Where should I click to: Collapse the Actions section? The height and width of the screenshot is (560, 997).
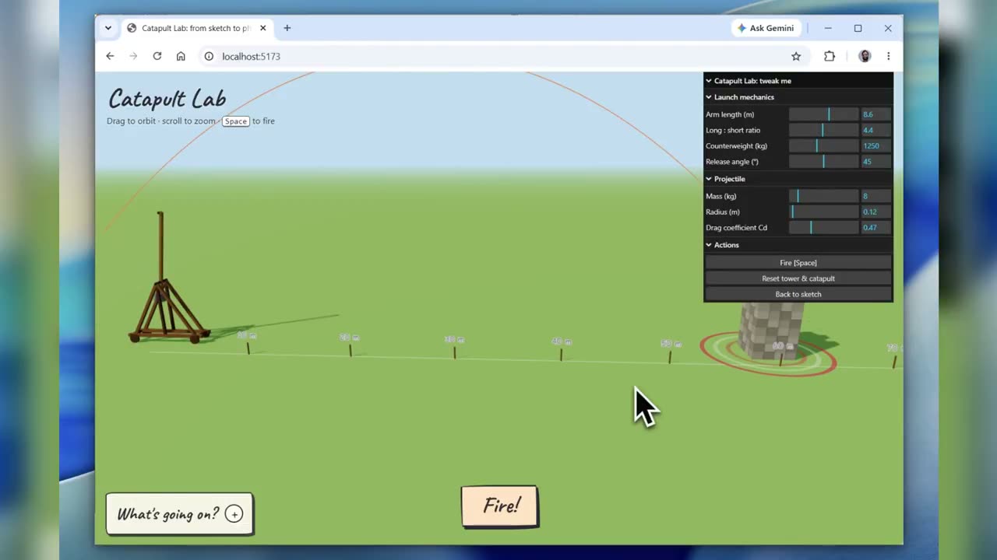(x=798, y=245)
